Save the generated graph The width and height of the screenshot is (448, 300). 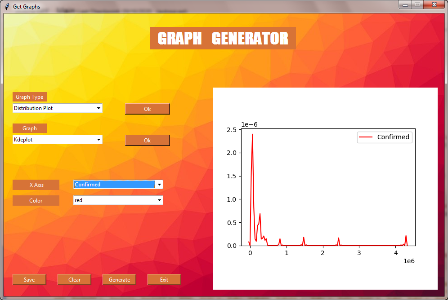click(x=29, y=279)
